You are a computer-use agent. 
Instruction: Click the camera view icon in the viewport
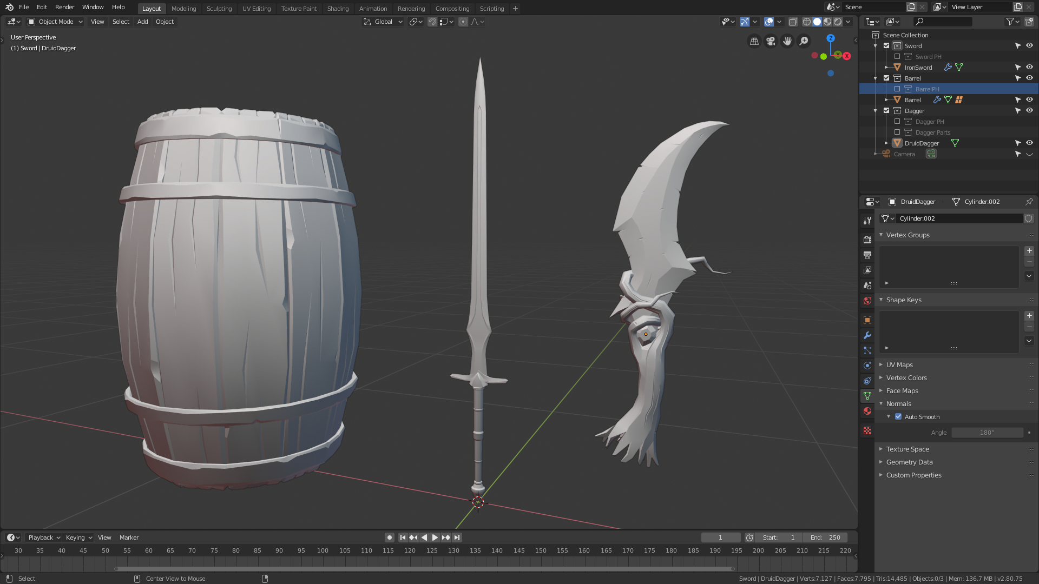[x=771, y=41]
